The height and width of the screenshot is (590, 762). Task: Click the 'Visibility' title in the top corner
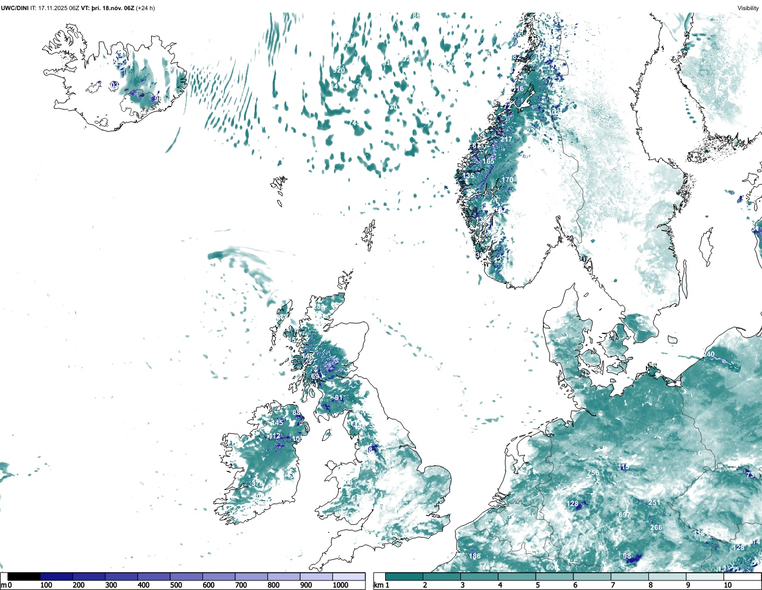[x=748, y=8]
